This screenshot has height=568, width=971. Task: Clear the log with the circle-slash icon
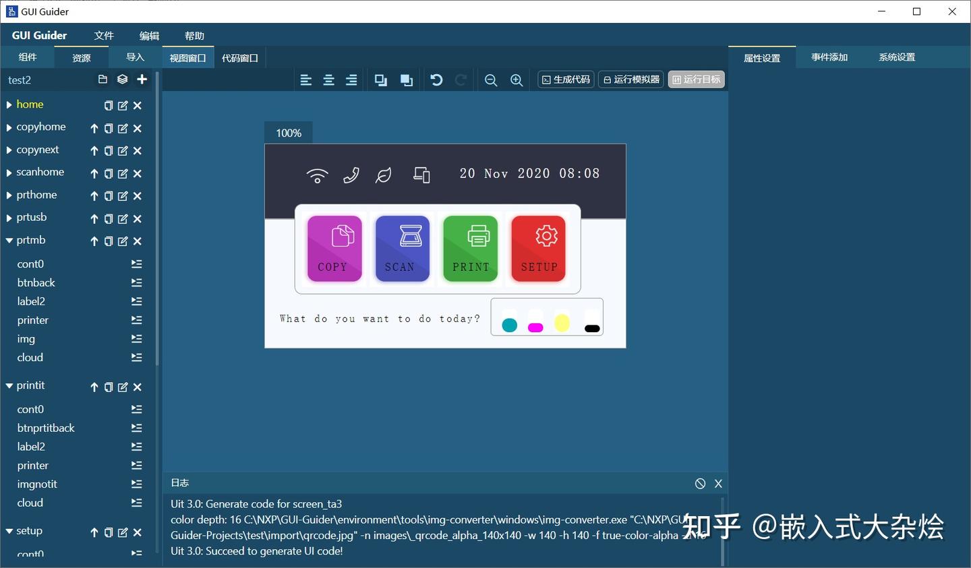coord(699,483)
